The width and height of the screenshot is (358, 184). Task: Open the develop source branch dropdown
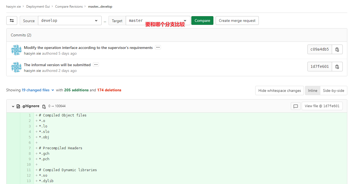pyautogui.click(x=70, y=20)
